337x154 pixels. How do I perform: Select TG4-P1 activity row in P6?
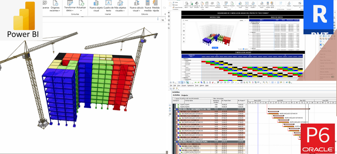click(x=210, y=105)
